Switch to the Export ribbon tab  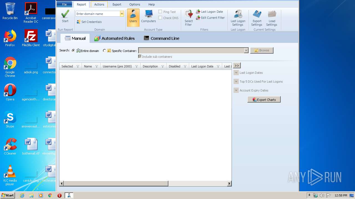117,4
